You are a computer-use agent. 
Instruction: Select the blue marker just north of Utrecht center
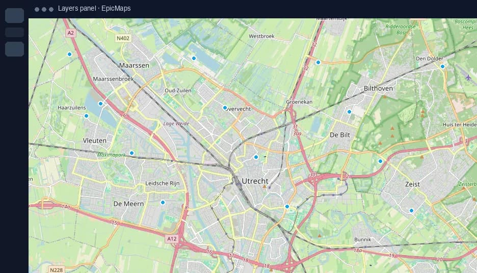(256, 157)
